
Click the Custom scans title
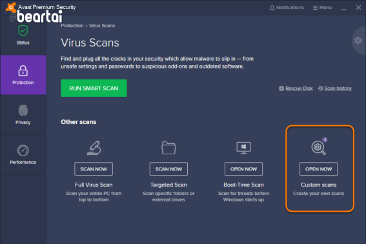319,185
